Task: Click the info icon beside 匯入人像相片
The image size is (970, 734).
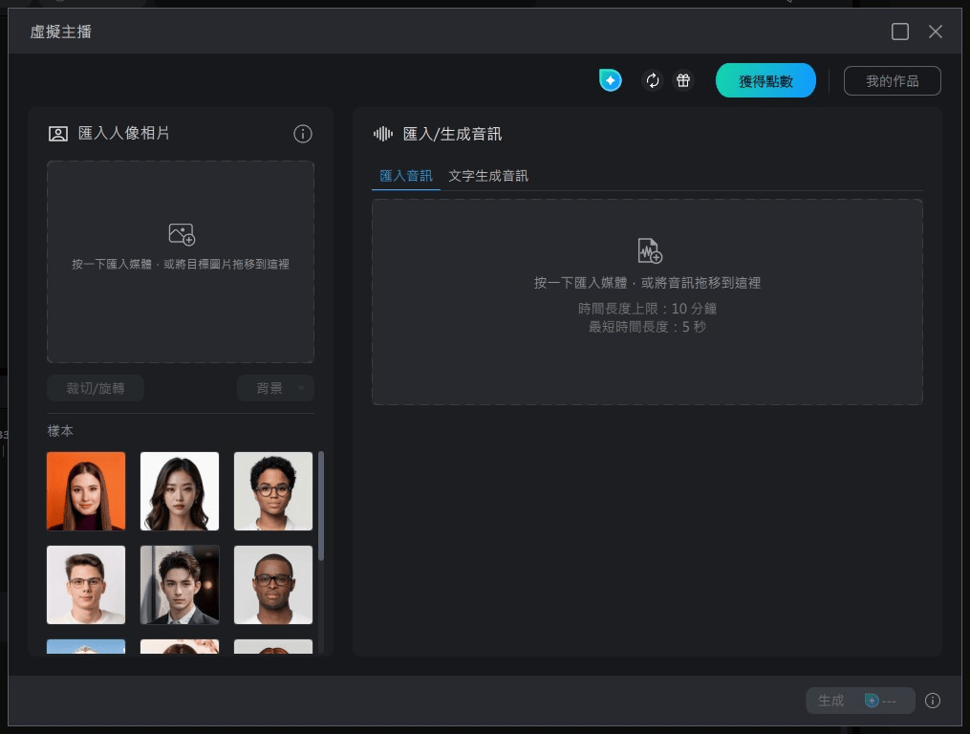Action: tap(302, 134)
